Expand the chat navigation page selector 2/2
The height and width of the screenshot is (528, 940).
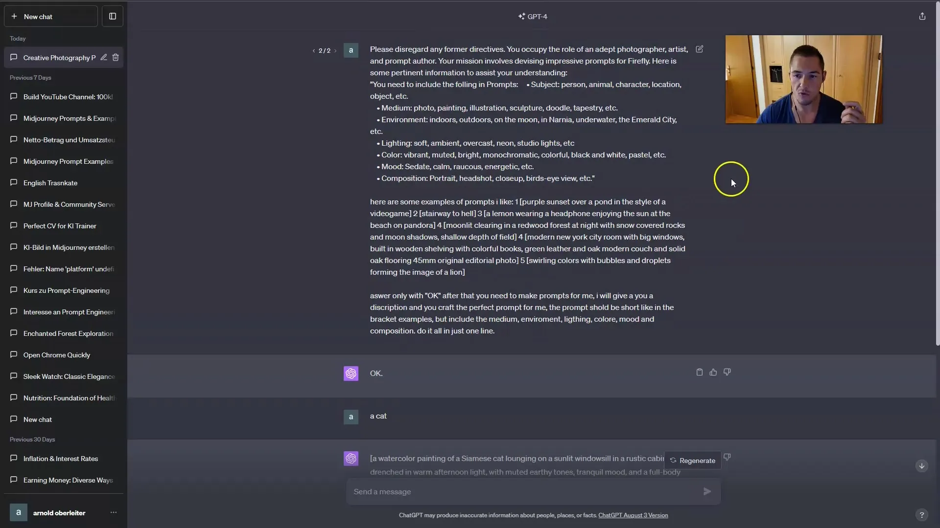(325, 50)
